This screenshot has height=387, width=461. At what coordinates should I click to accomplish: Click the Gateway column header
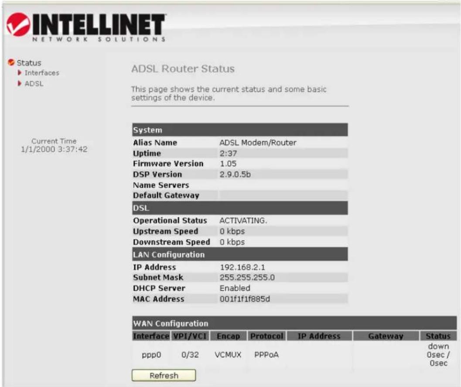tap(386, 336)
